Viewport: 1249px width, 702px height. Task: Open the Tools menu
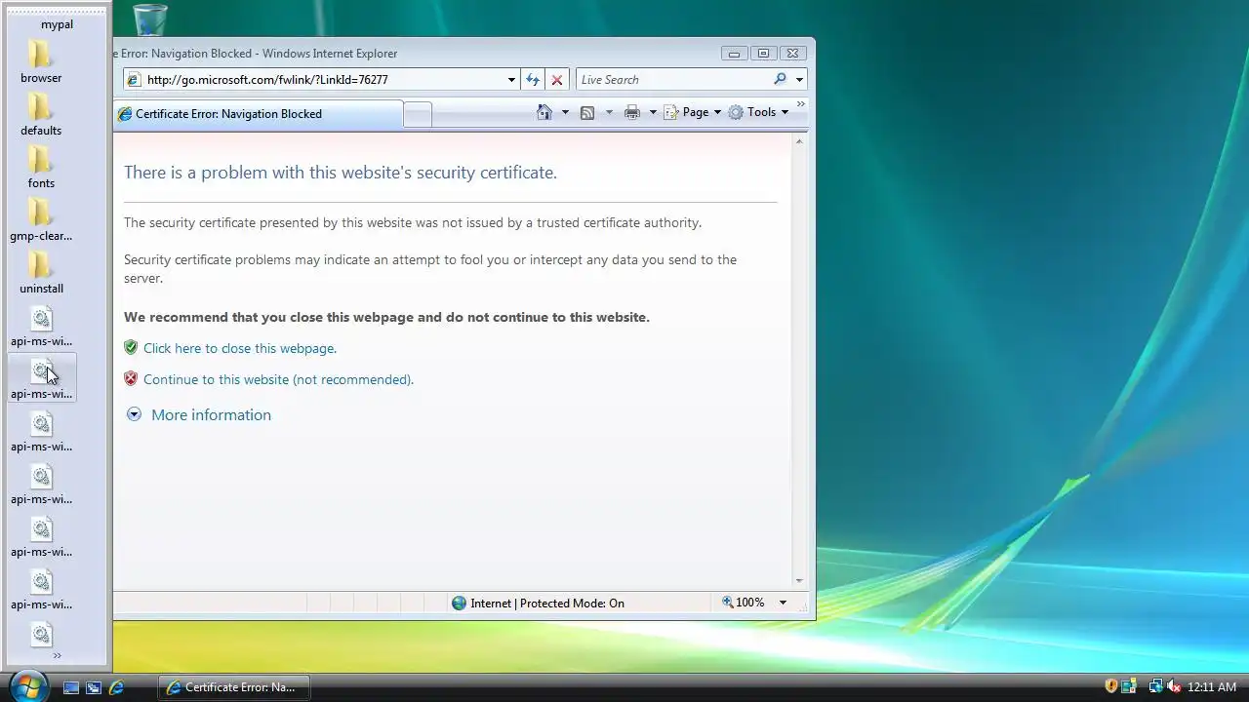click(758, 112)
